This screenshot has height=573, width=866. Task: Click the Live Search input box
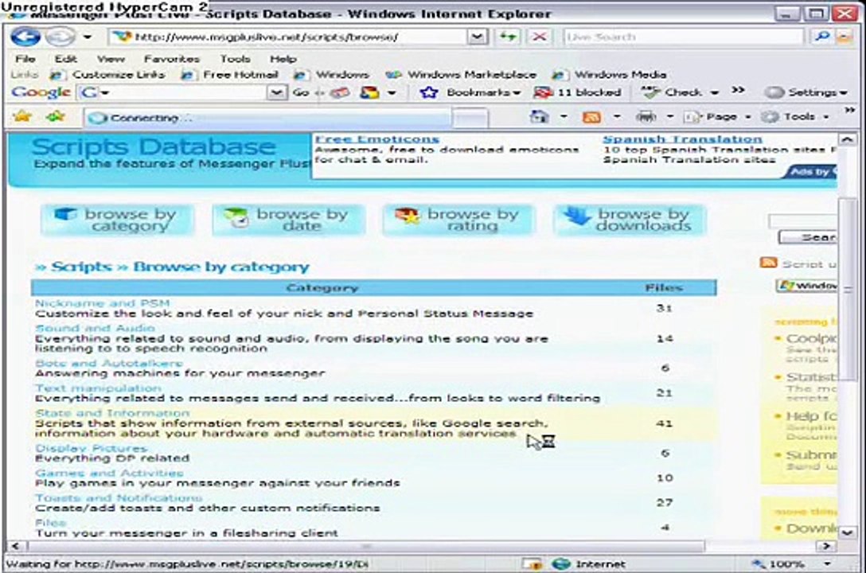pos(683,37)
